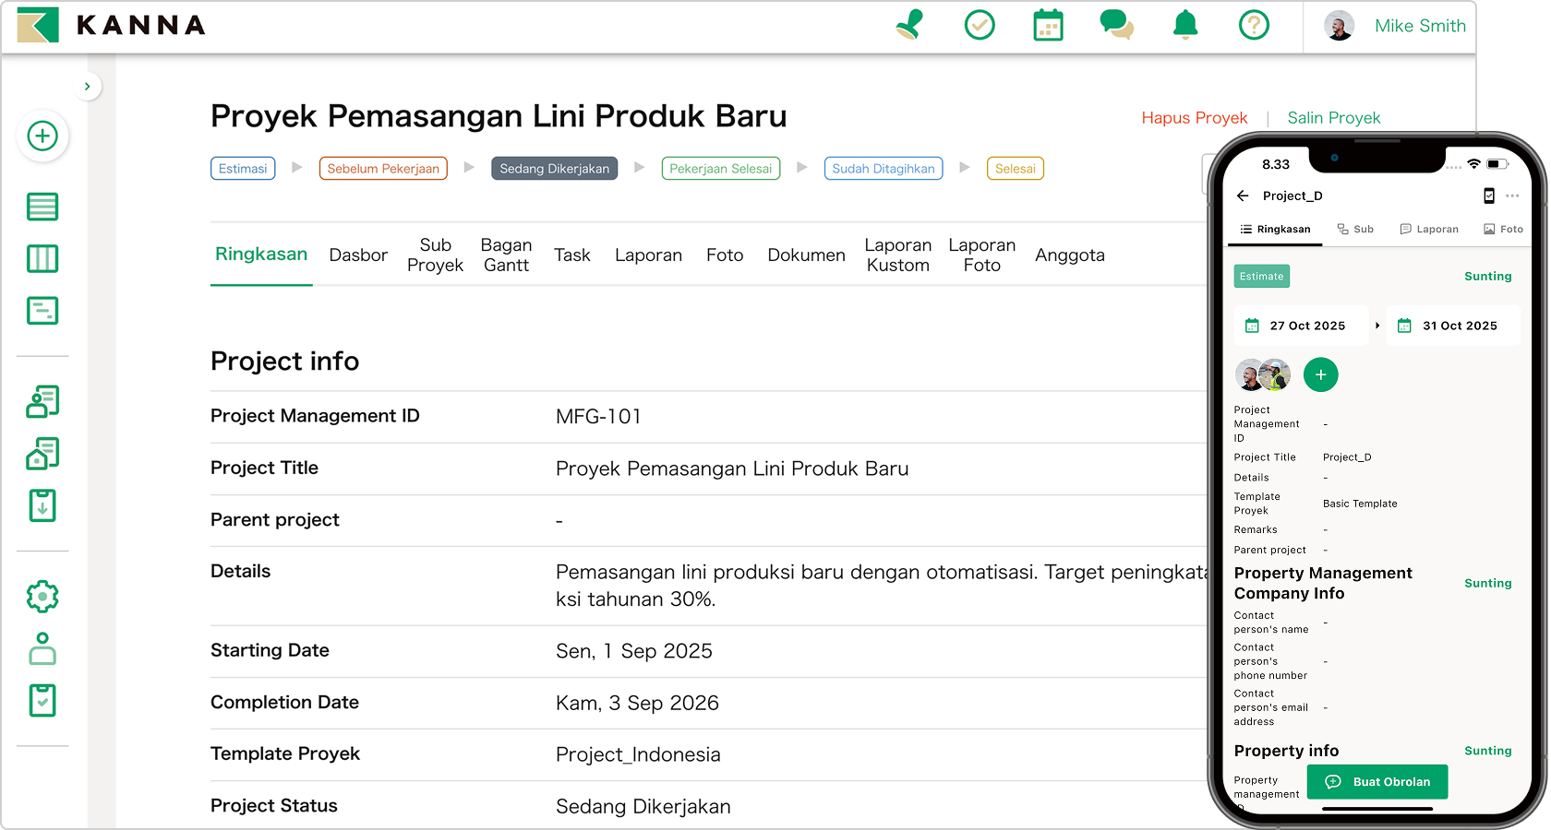Click the stamp approval icon in the header

pyautogui.click(x=908, y=26)
